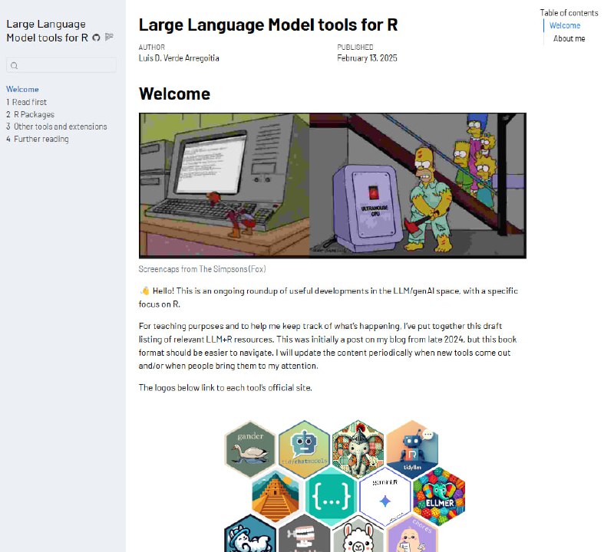Image resolution: width=614 pixels, height=552 pixels.
Task: Open the teal curly-braces hex logo
Action: click(x=331, y=496)
